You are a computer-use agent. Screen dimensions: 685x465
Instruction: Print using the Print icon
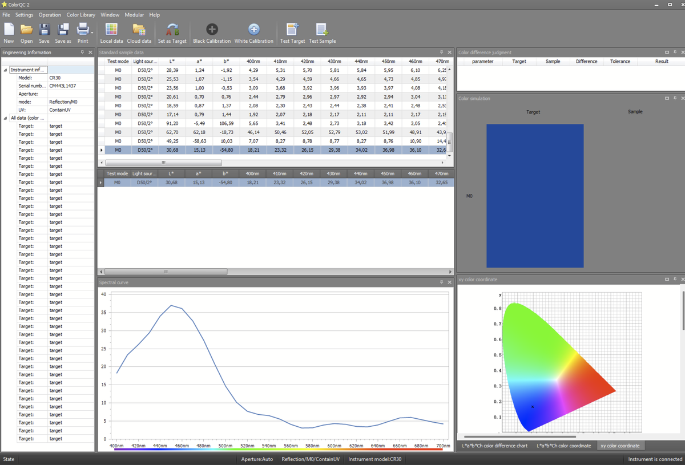point(82,30)
